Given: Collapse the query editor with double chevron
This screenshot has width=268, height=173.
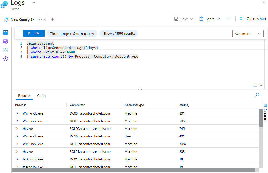Looking at the screenshot, I should tap(261, 85).
